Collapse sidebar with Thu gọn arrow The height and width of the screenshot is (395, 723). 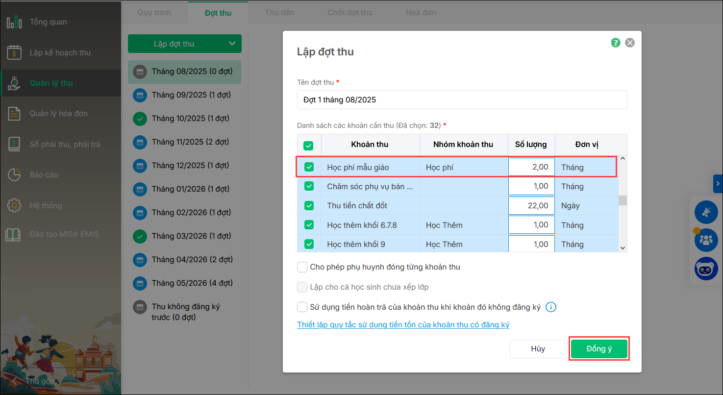click(x=15, y=381)
